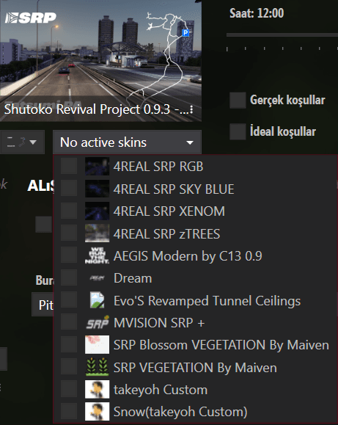Image resolution: width=338 pixels, height=425 pixels.
Task: Toggle the Snow(takeyoh Custom) checkbox
Action: 69,412
